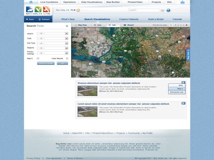Screen dimensions: 214x160
Task: Click the footer Maps/GIS link
Action: click(77, 133)
